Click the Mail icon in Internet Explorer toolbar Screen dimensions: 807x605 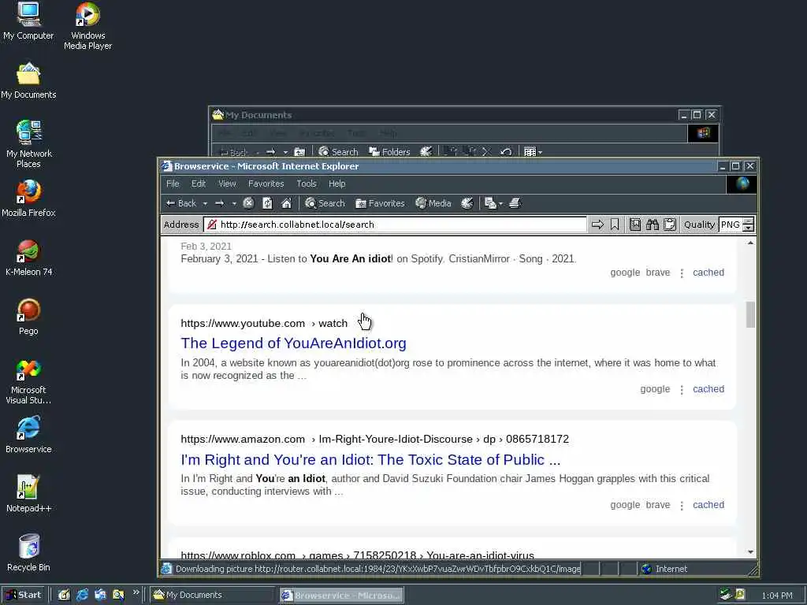[x=490, y=203]
